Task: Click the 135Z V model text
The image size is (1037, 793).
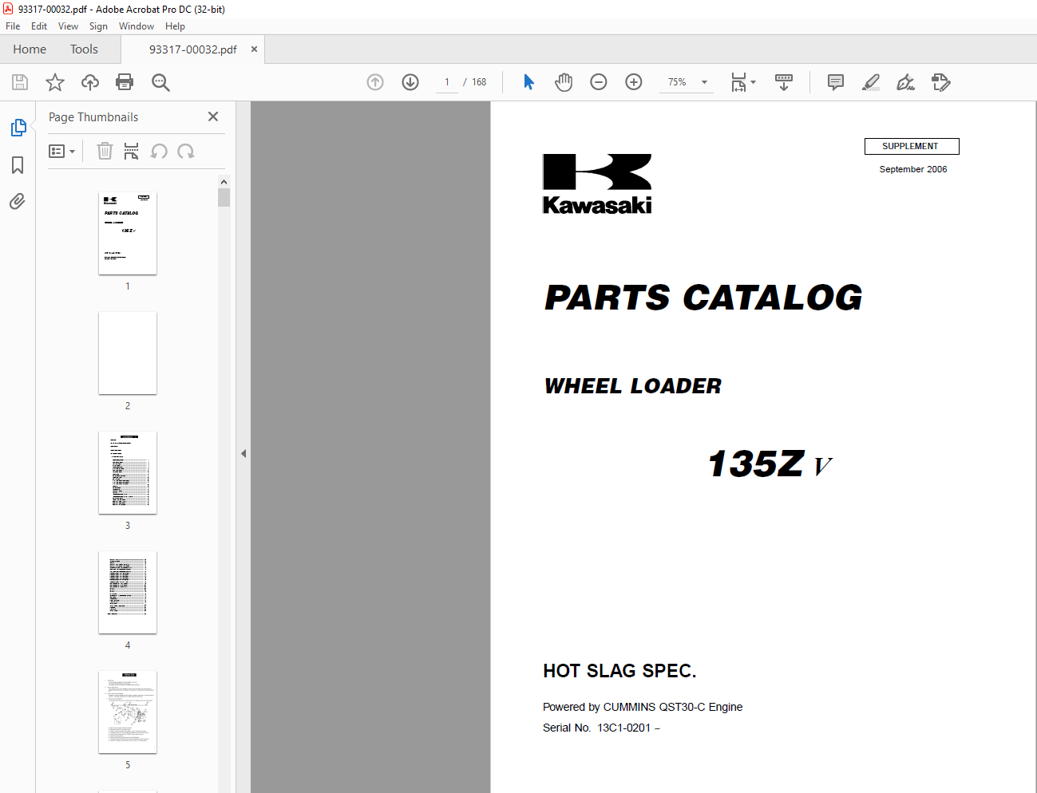Action: 770,464
